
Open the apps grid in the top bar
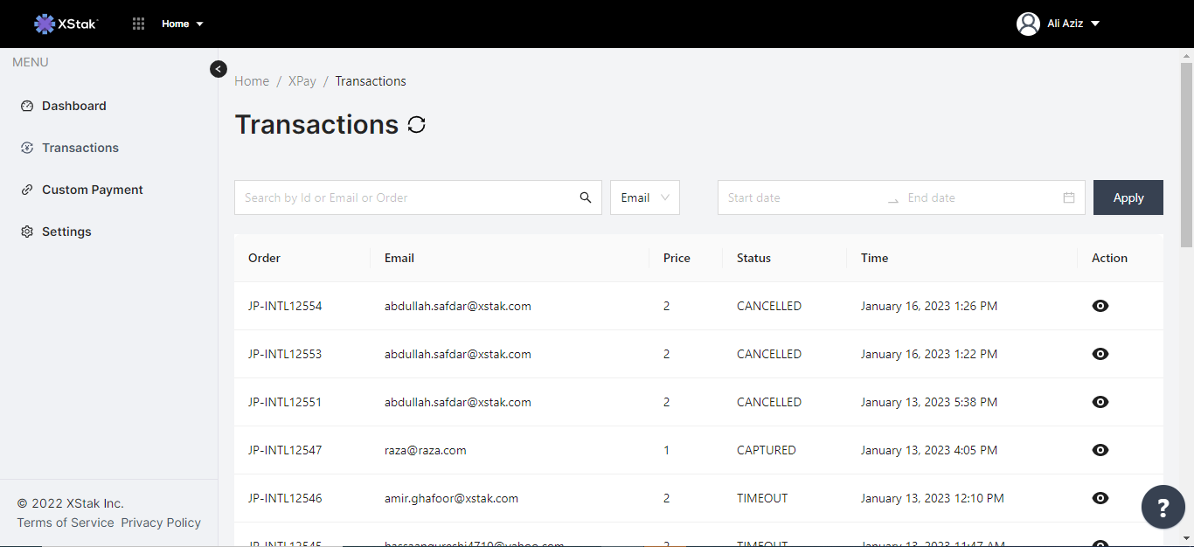[137, 24]
